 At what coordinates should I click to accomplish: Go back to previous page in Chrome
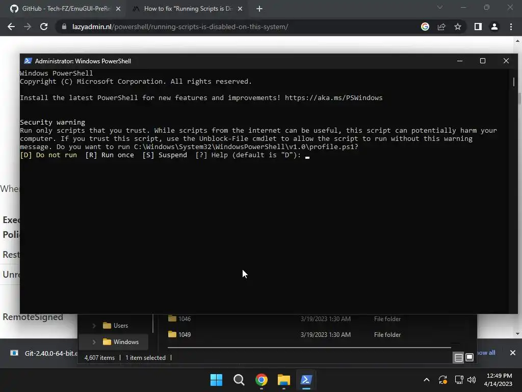point(11,27)
